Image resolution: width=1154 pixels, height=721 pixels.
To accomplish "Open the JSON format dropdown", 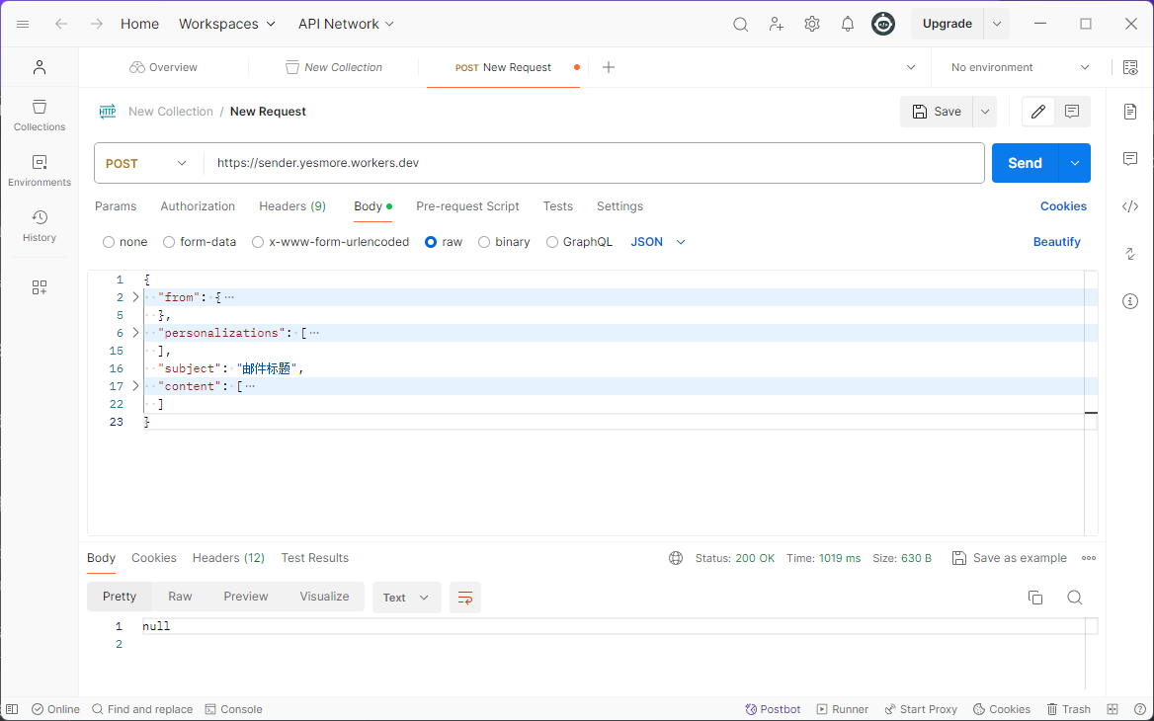I will click(x=659, y=242).
